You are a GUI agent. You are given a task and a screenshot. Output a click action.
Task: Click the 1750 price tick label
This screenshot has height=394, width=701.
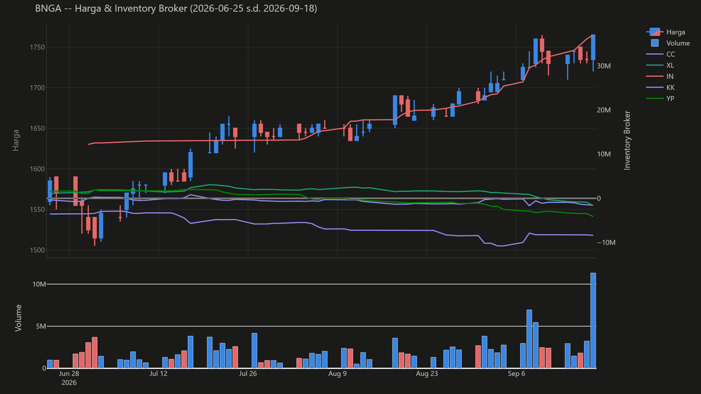pos(36,47)
